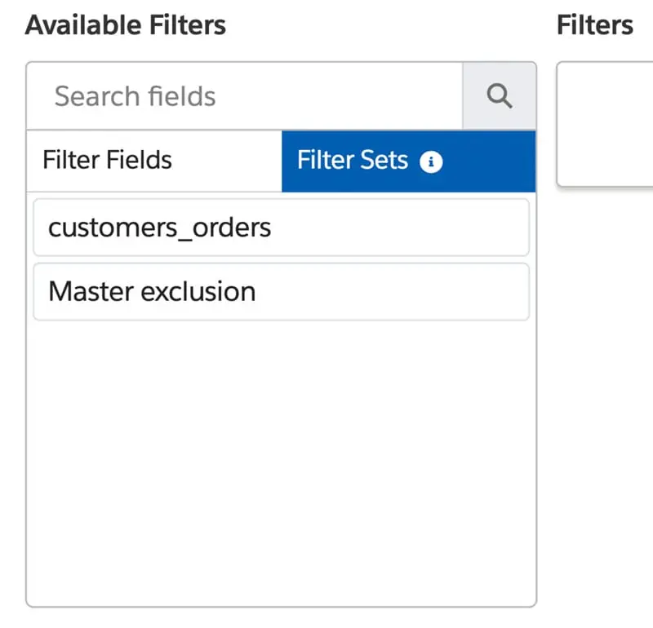Click the Available Filters heading
The width and height of the screenshot is (653, 628).
[x=126, y=25]
